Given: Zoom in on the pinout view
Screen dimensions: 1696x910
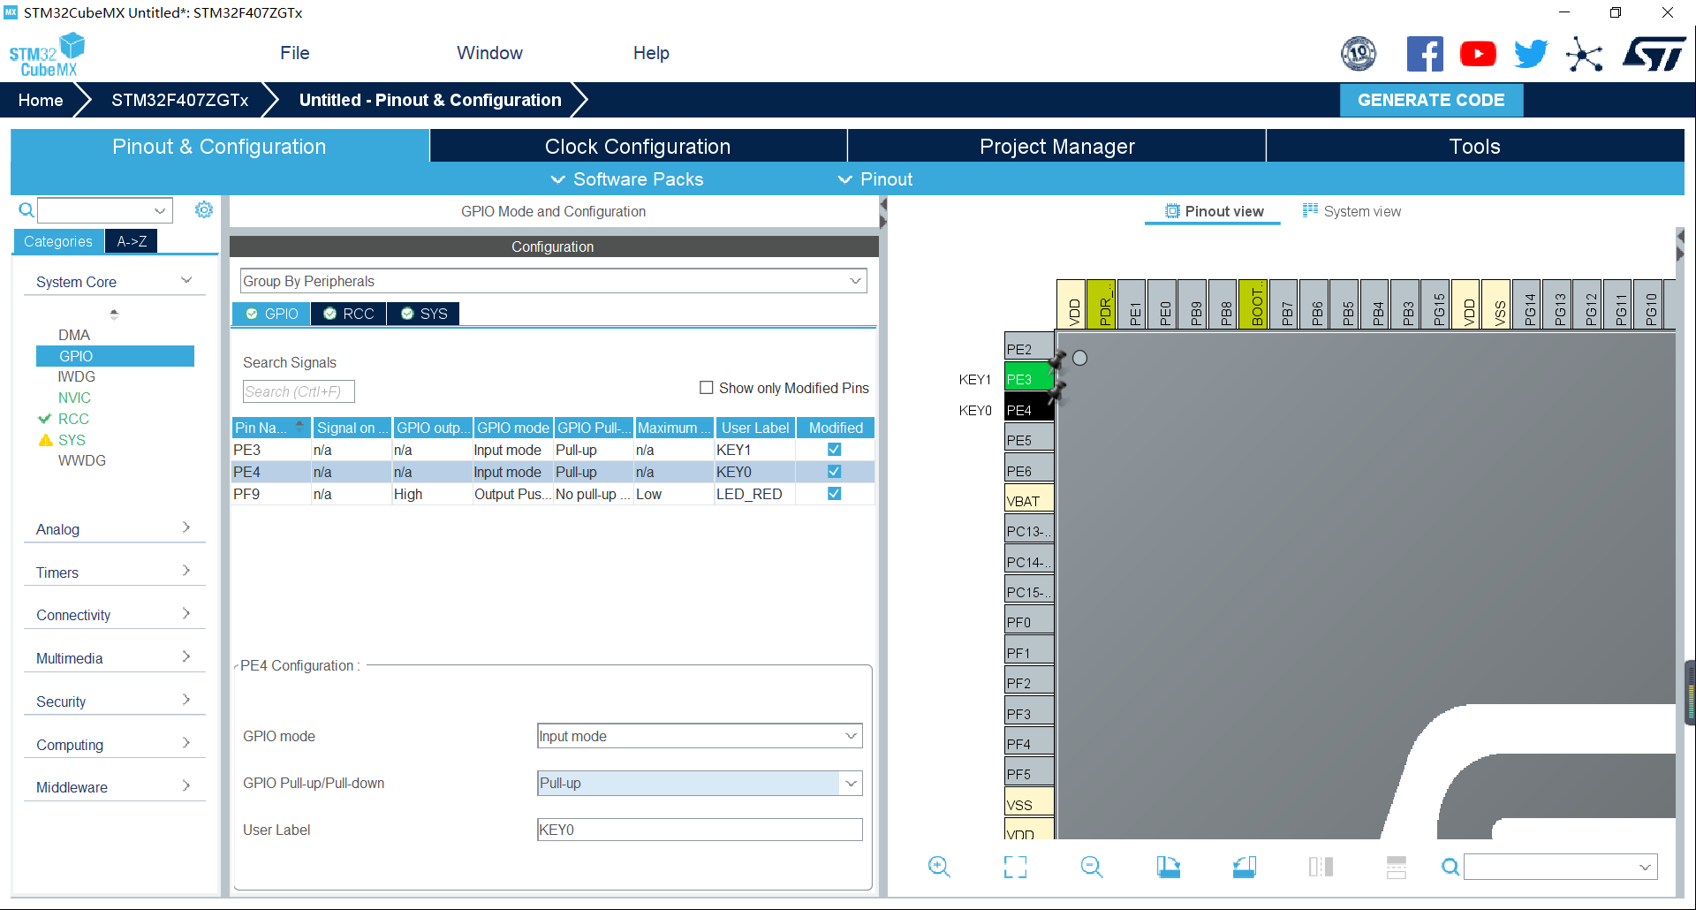Looking at the screenshot, I should coord(939,867).
